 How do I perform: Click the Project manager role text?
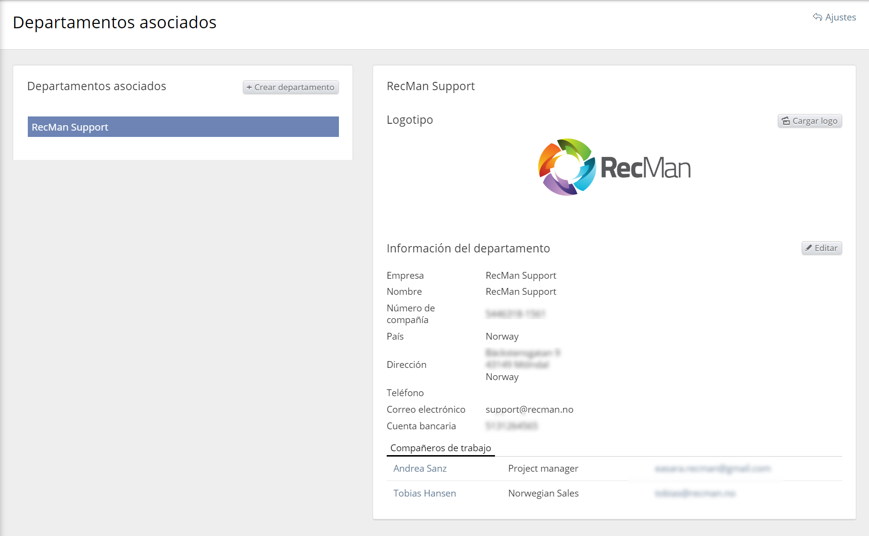click(x=543, y=468)
